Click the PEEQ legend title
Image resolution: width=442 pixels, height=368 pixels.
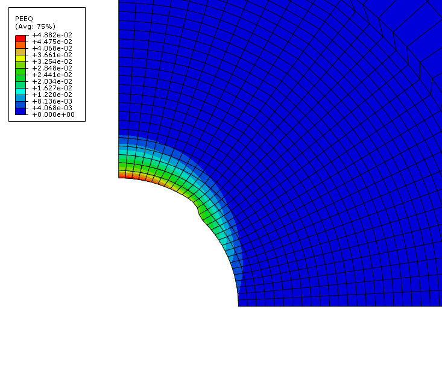tap(22, 19)
